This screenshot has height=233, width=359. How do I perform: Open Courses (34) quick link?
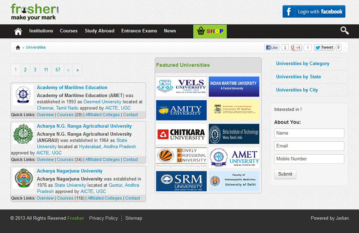(x=69, y=159)
